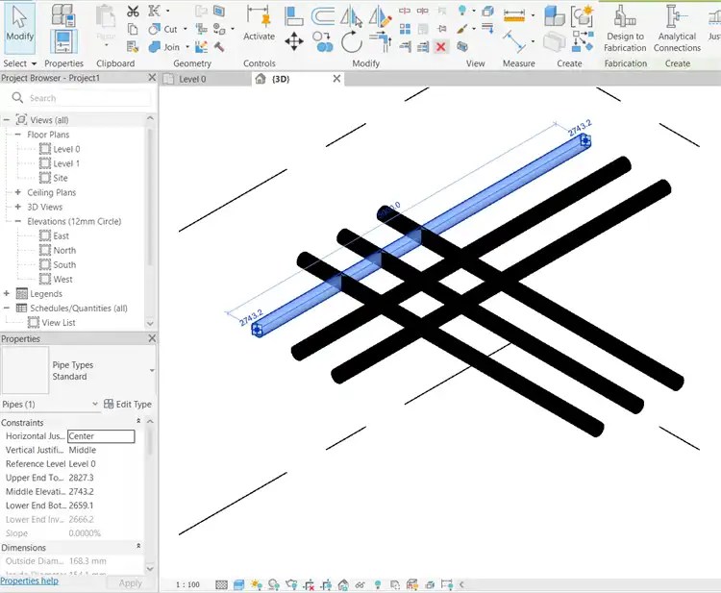The image size is (721, 593).
Task: Click Analytical Connections button
Action: 677,29
